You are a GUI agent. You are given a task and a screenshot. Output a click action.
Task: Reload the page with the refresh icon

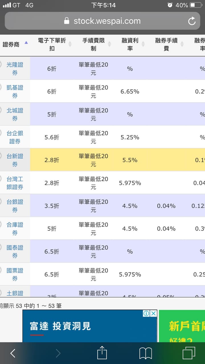191,20
